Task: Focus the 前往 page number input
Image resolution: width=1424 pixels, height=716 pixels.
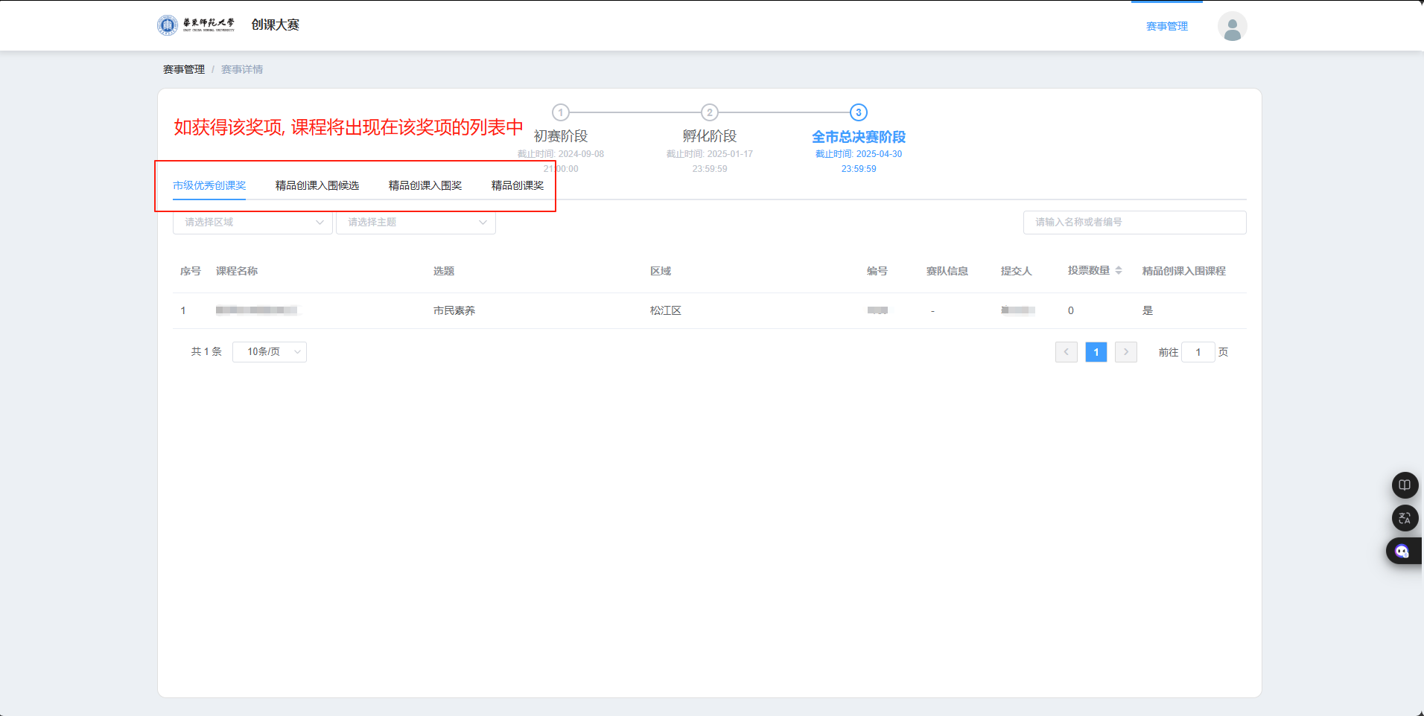Action: (x=1198, y=352)
